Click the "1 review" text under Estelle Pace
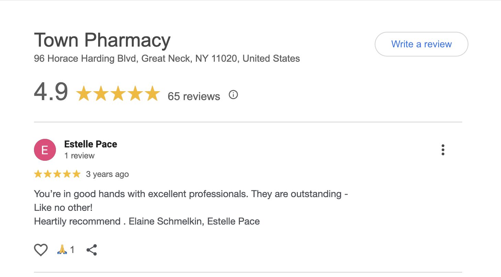The image size is (501, 277). pos(79,156)
